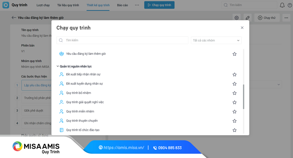Image resolution: width=293 pixels, height=158 pixels.
Task: Collapse the Quản trị nguồn nhân lực group
Action: pos(58,66)
